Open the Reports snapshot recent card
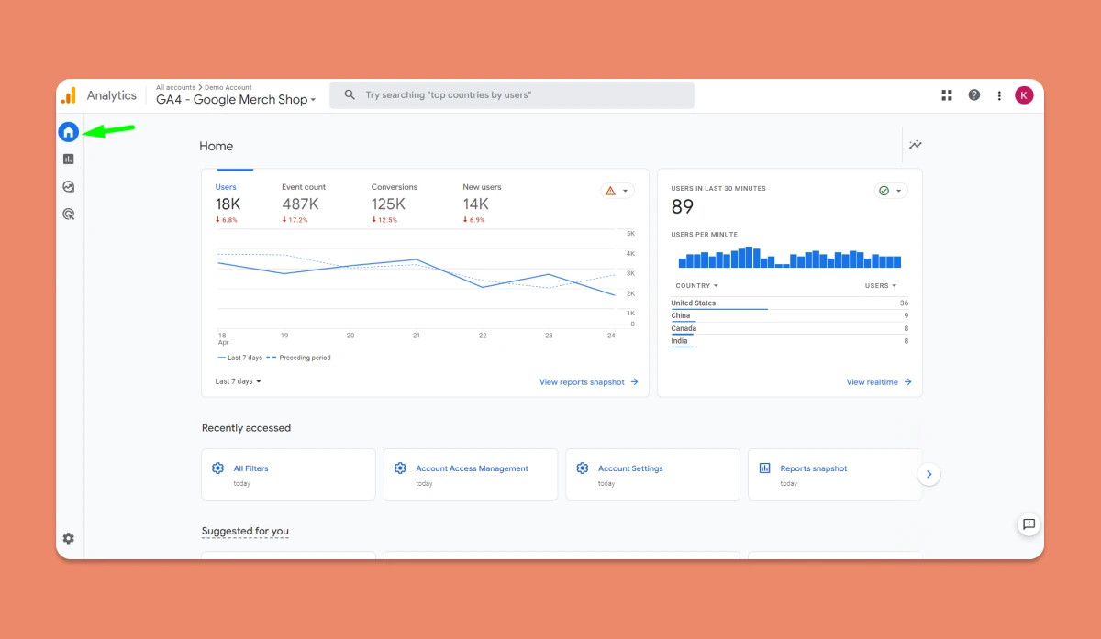The image size is (1101, 639). (835, 474)
